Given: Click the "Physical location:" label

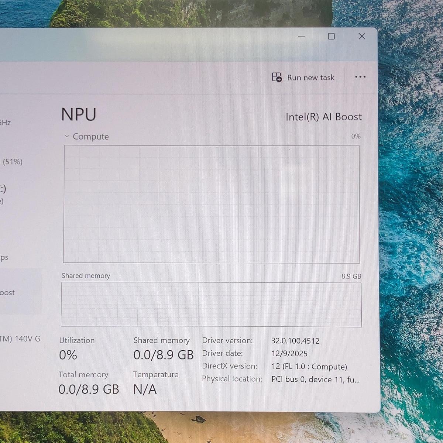Looking at the screenshot, I should [232, 379].
